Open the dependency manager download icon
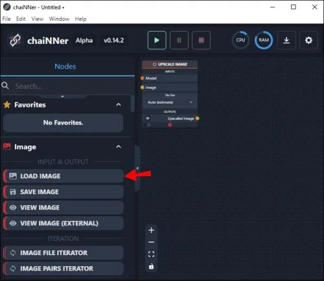The height and width of the screenshot is (281, 324). [x=286, y=40]
